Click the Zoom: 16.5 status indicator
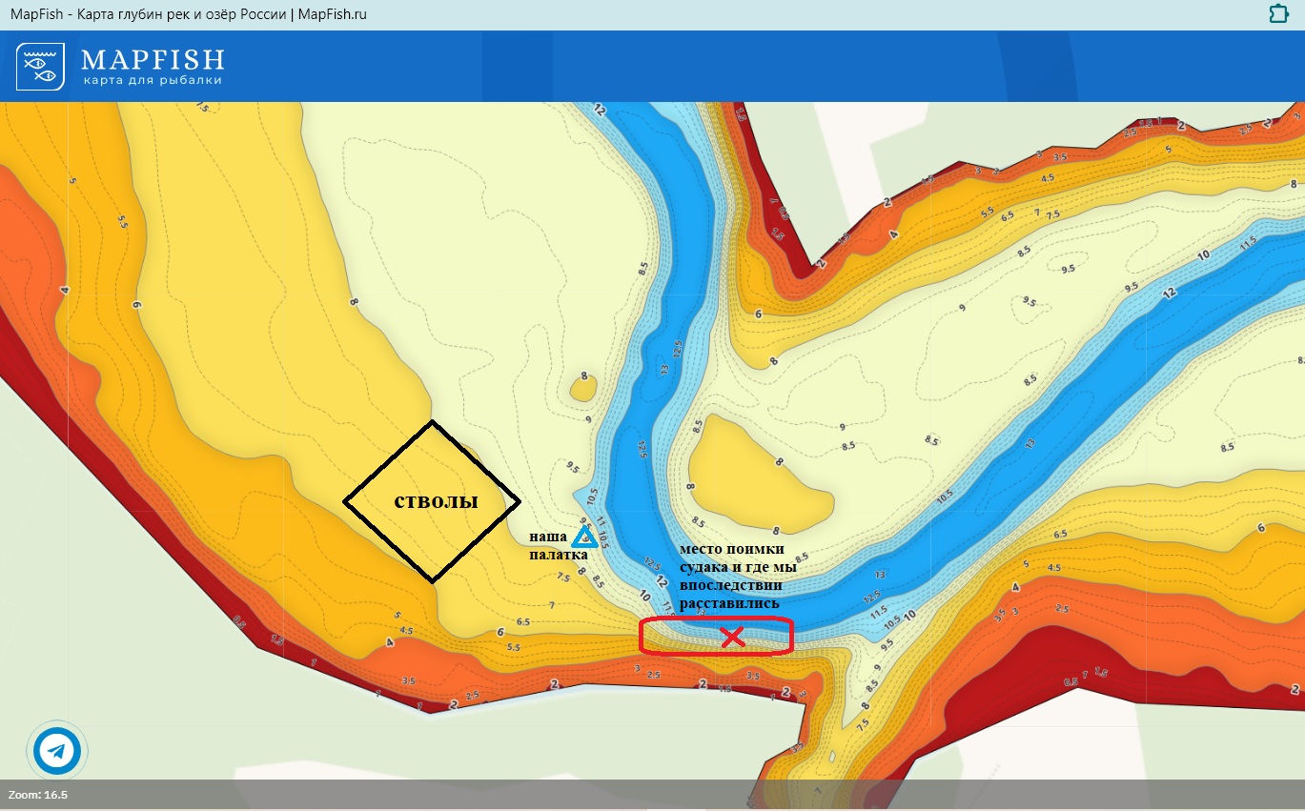The height and width of the screenshot is (811, 1305). point(38,795)
